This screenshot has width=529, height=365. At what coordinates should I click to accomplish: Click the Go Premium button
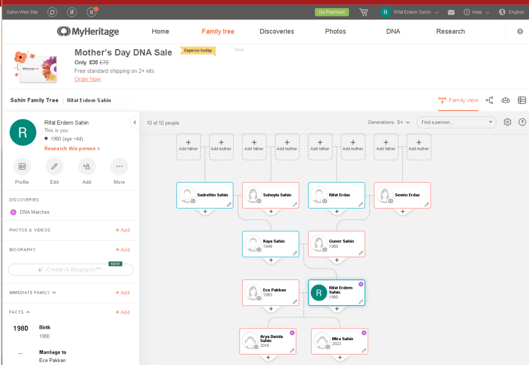coord(331,12)
